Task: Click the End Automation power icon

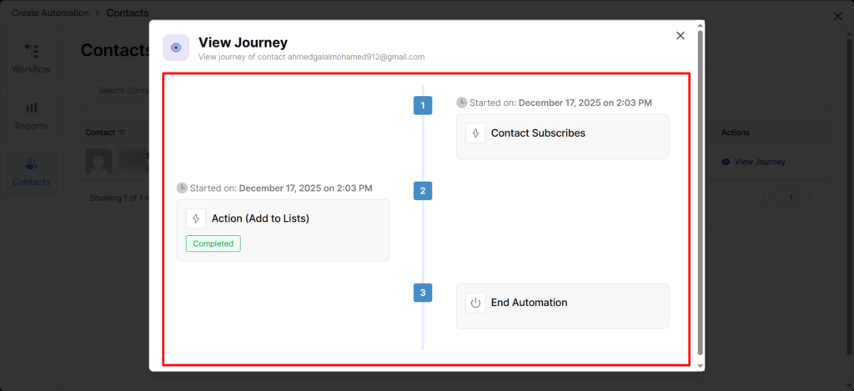Action: coord(475,303)
